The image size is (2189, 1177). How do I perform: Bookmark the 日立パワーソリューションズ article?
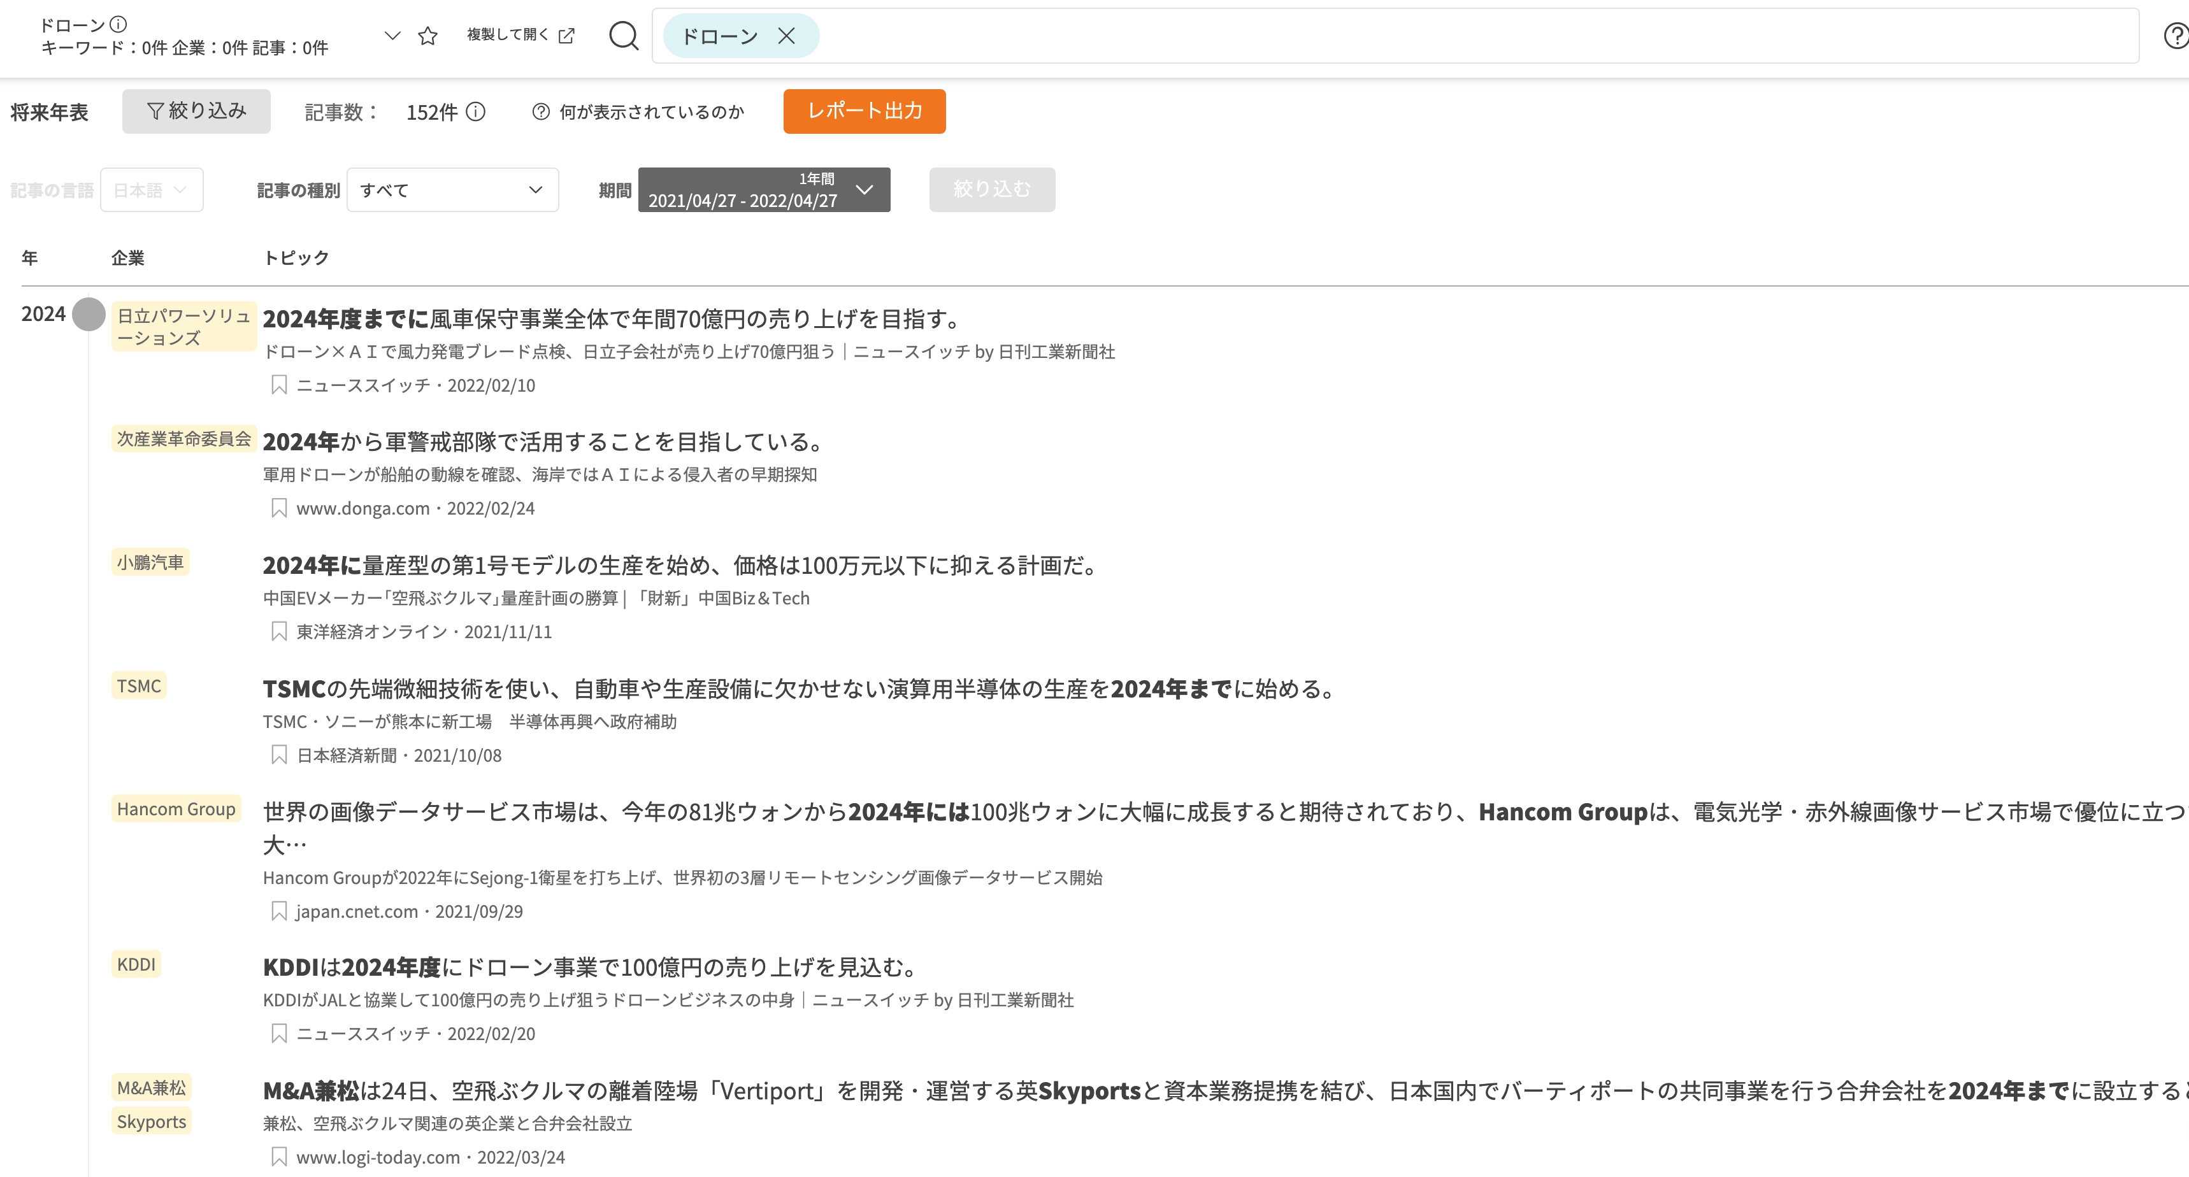(x=279, y=385)
